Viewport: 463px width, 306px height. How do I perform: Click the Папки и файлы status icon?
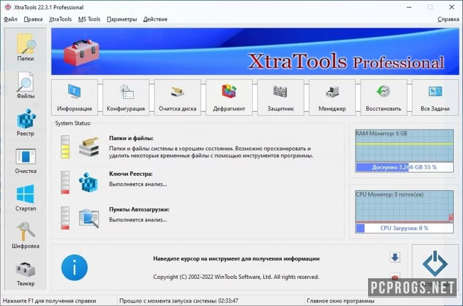tap(89, 147)
